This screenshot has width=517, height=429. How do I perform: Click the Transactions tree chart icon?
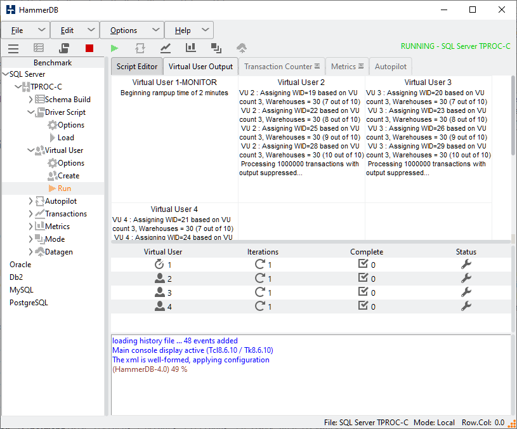pos(39,214)
